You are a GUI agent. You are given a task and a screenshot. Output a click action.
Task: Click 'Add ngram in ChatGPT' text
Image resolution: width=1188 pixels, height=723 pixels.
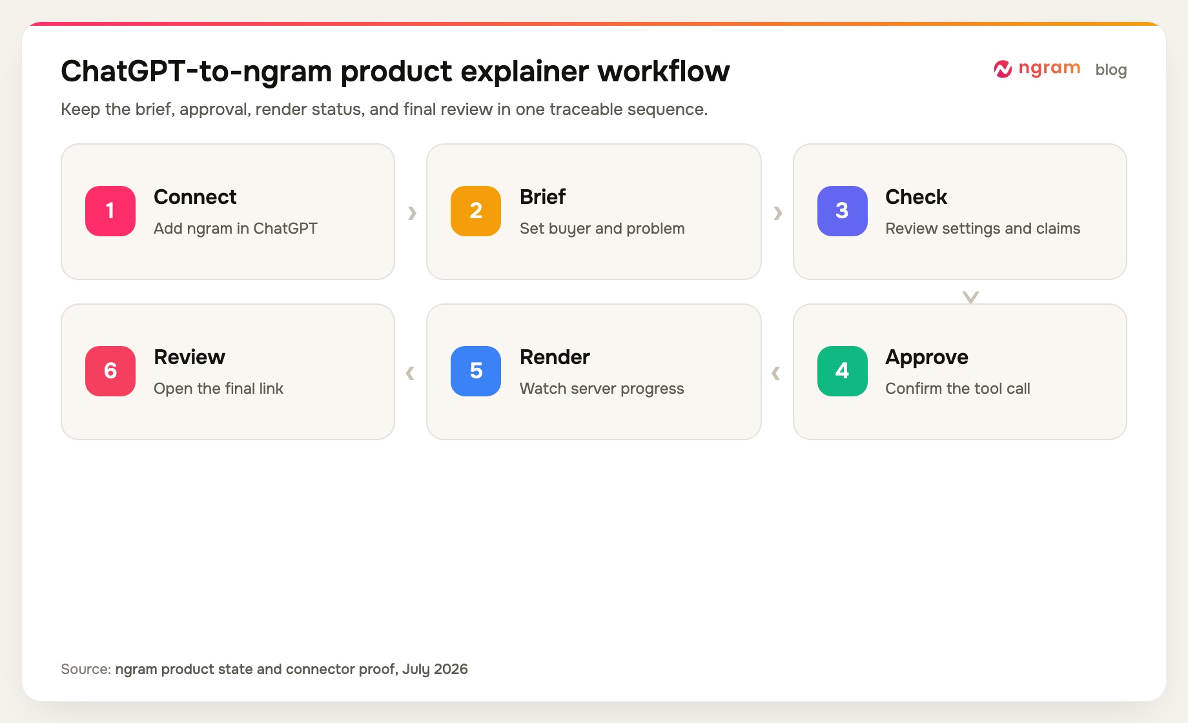point(236,229)
